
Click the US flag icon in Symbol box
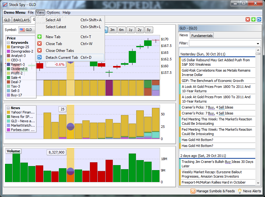coord(22,30)
